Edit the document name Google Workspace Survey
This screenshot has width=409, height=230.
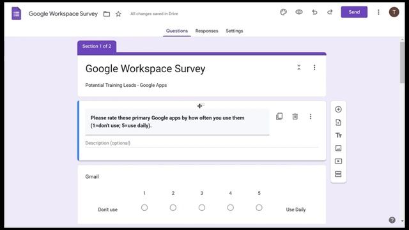(63, 13)
